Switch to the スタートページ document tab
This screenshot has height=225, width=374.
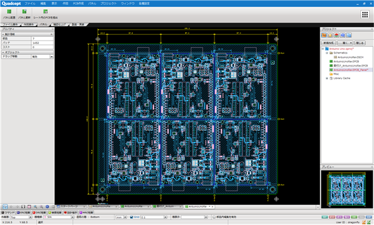coord(69,207)
